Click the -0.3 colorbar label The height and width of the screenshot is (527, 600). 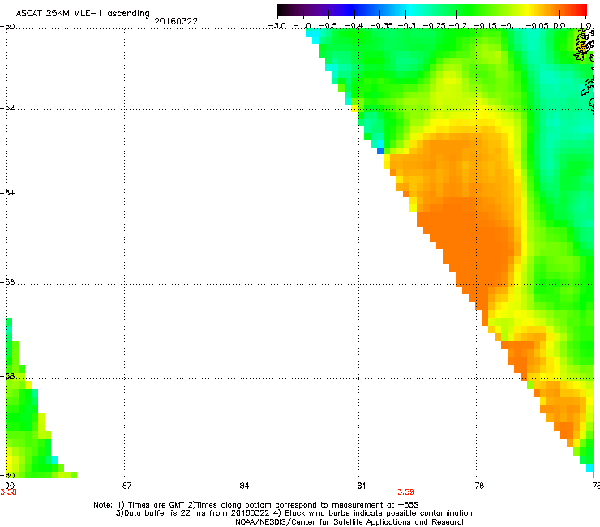point(407,26)
